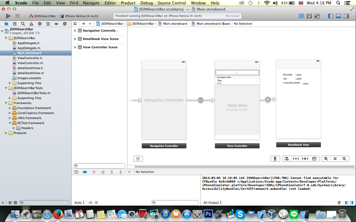Toggle breakpoints activation in debug bar
Screen dimensions: 356x222
tap(85, 172)
